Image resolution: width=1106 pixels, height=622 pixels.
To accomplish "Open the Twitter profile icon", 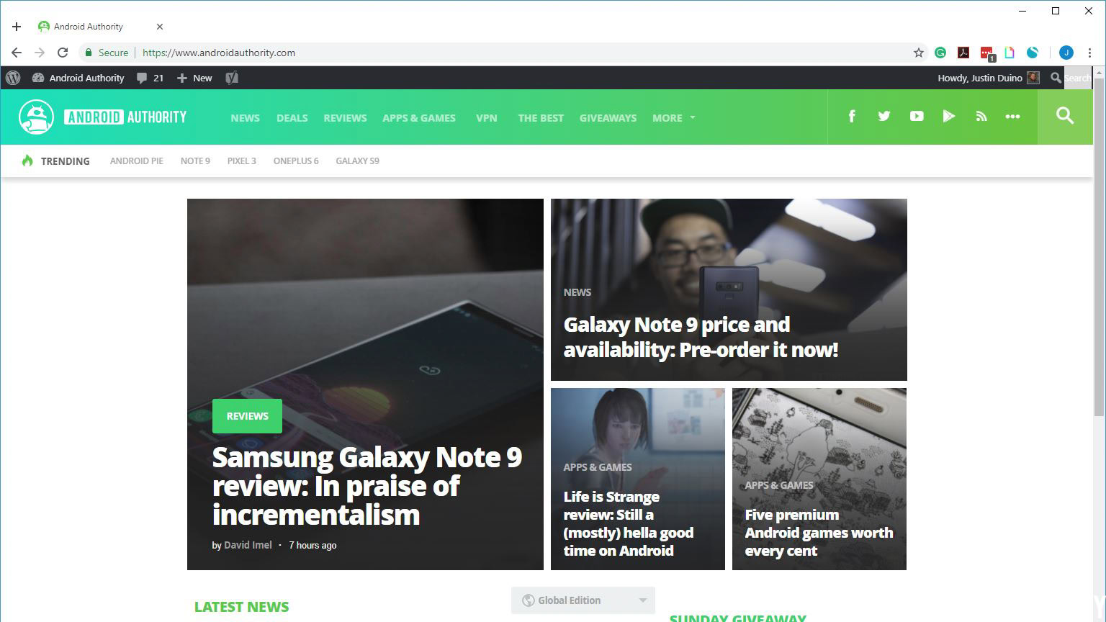I will pos(884,116).
